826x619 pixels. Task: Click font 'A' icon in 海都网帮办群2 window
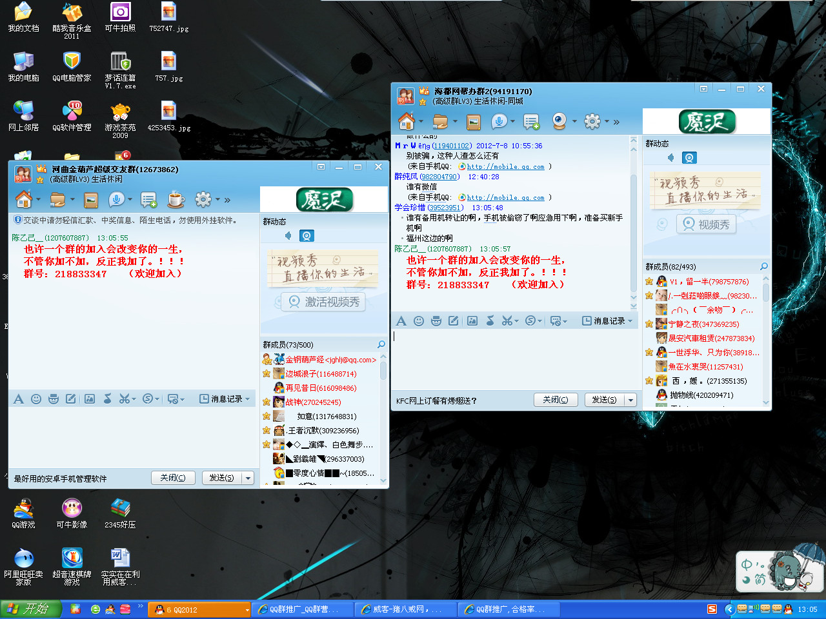tap(401, 321)
